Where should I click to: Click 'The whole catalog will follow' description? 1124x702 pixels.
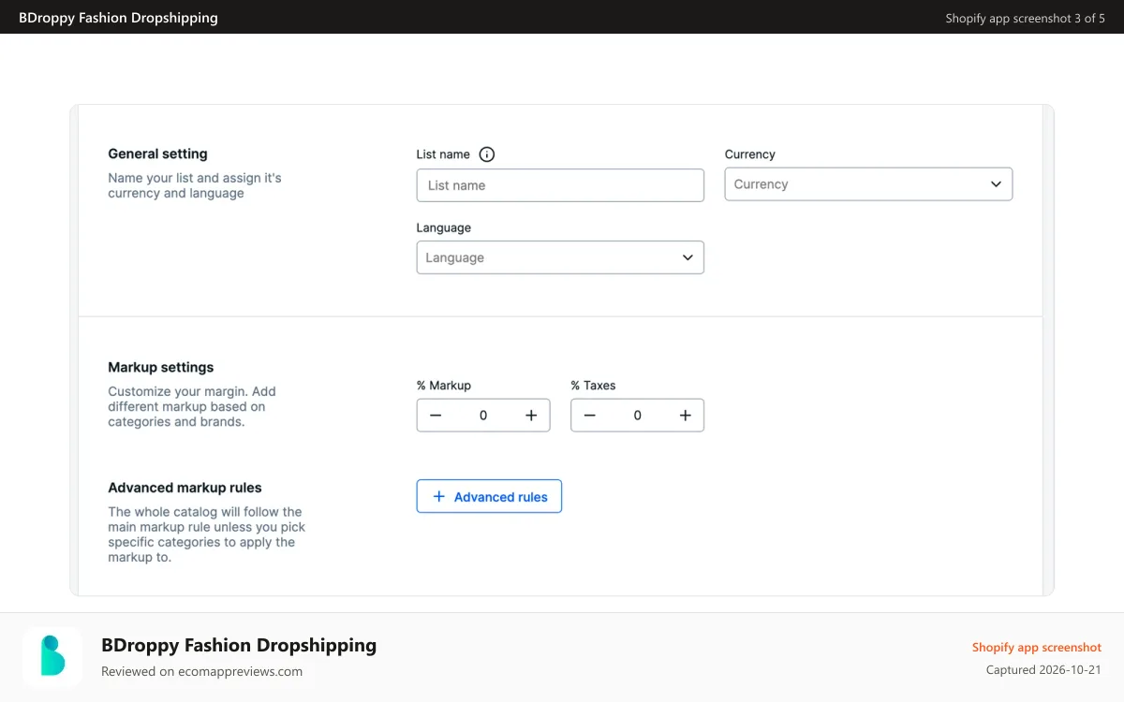click(x=206, y=534)
